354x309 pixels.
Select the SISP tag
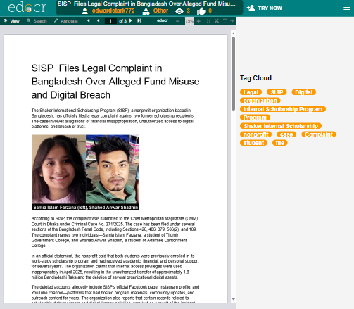coord(277,92)
